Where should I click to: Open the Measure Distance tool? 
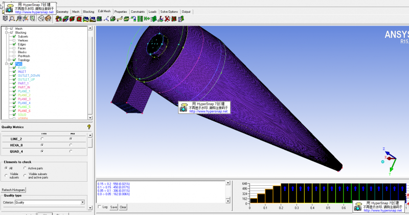click(19, 18)
